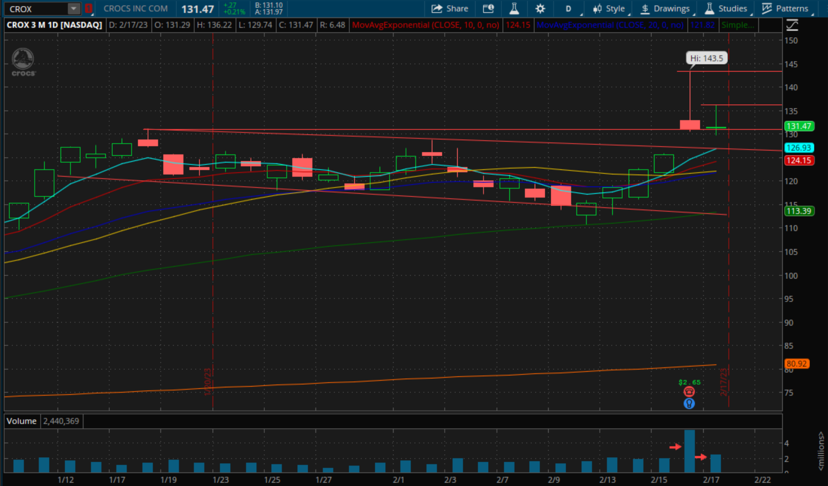
Task: Click the CROX 3 M 1D [NASDAQ] chart label
Action: pyautogui.click(x=54, y=25)
